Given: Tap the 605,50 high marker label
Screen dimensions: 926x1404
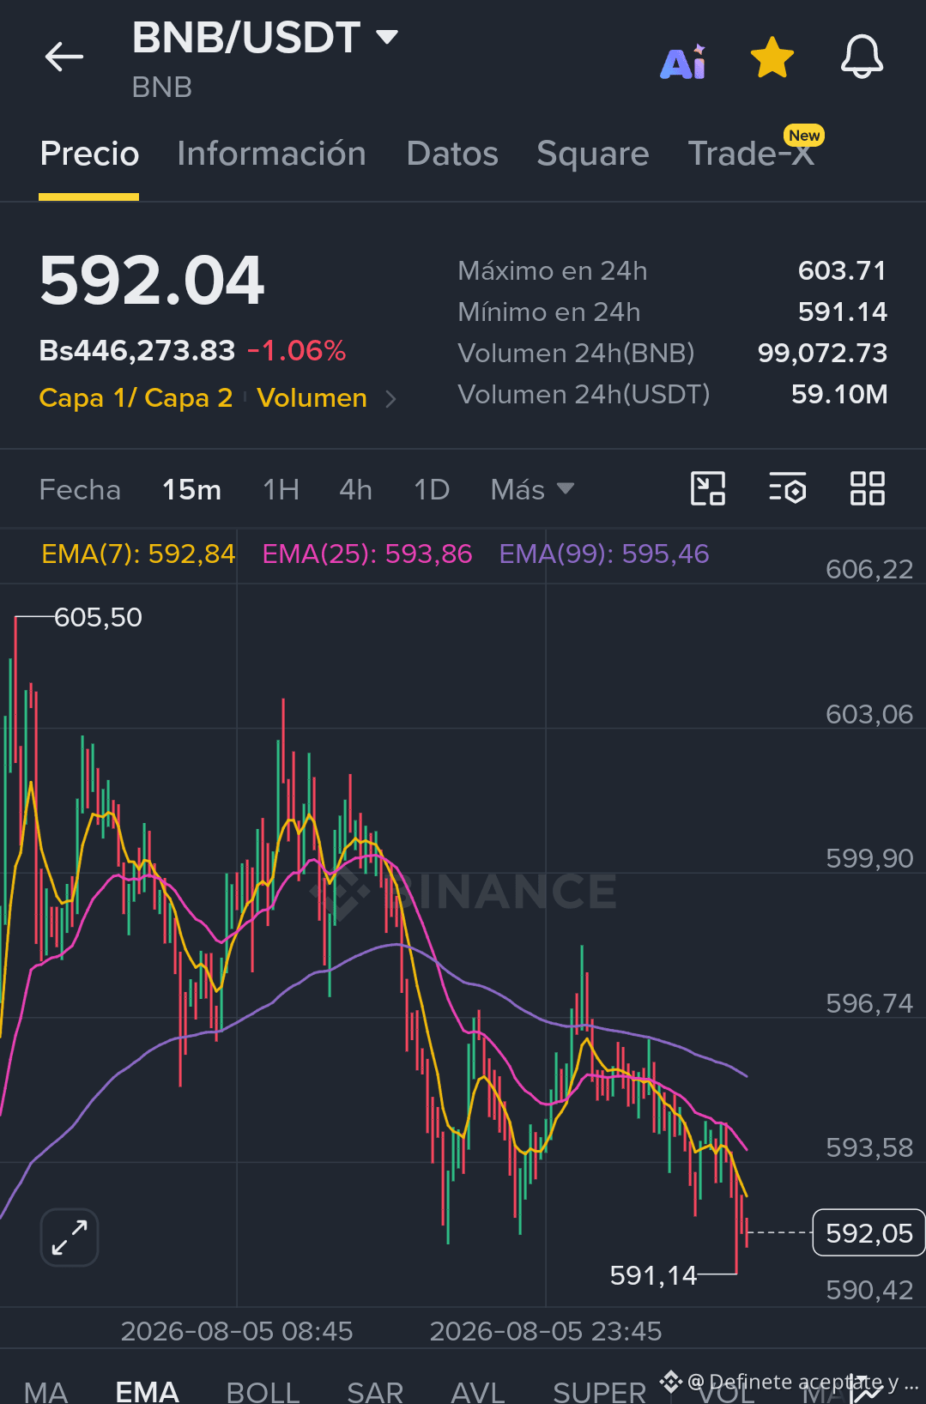Looking at the screenshot, I should [98, 618].
